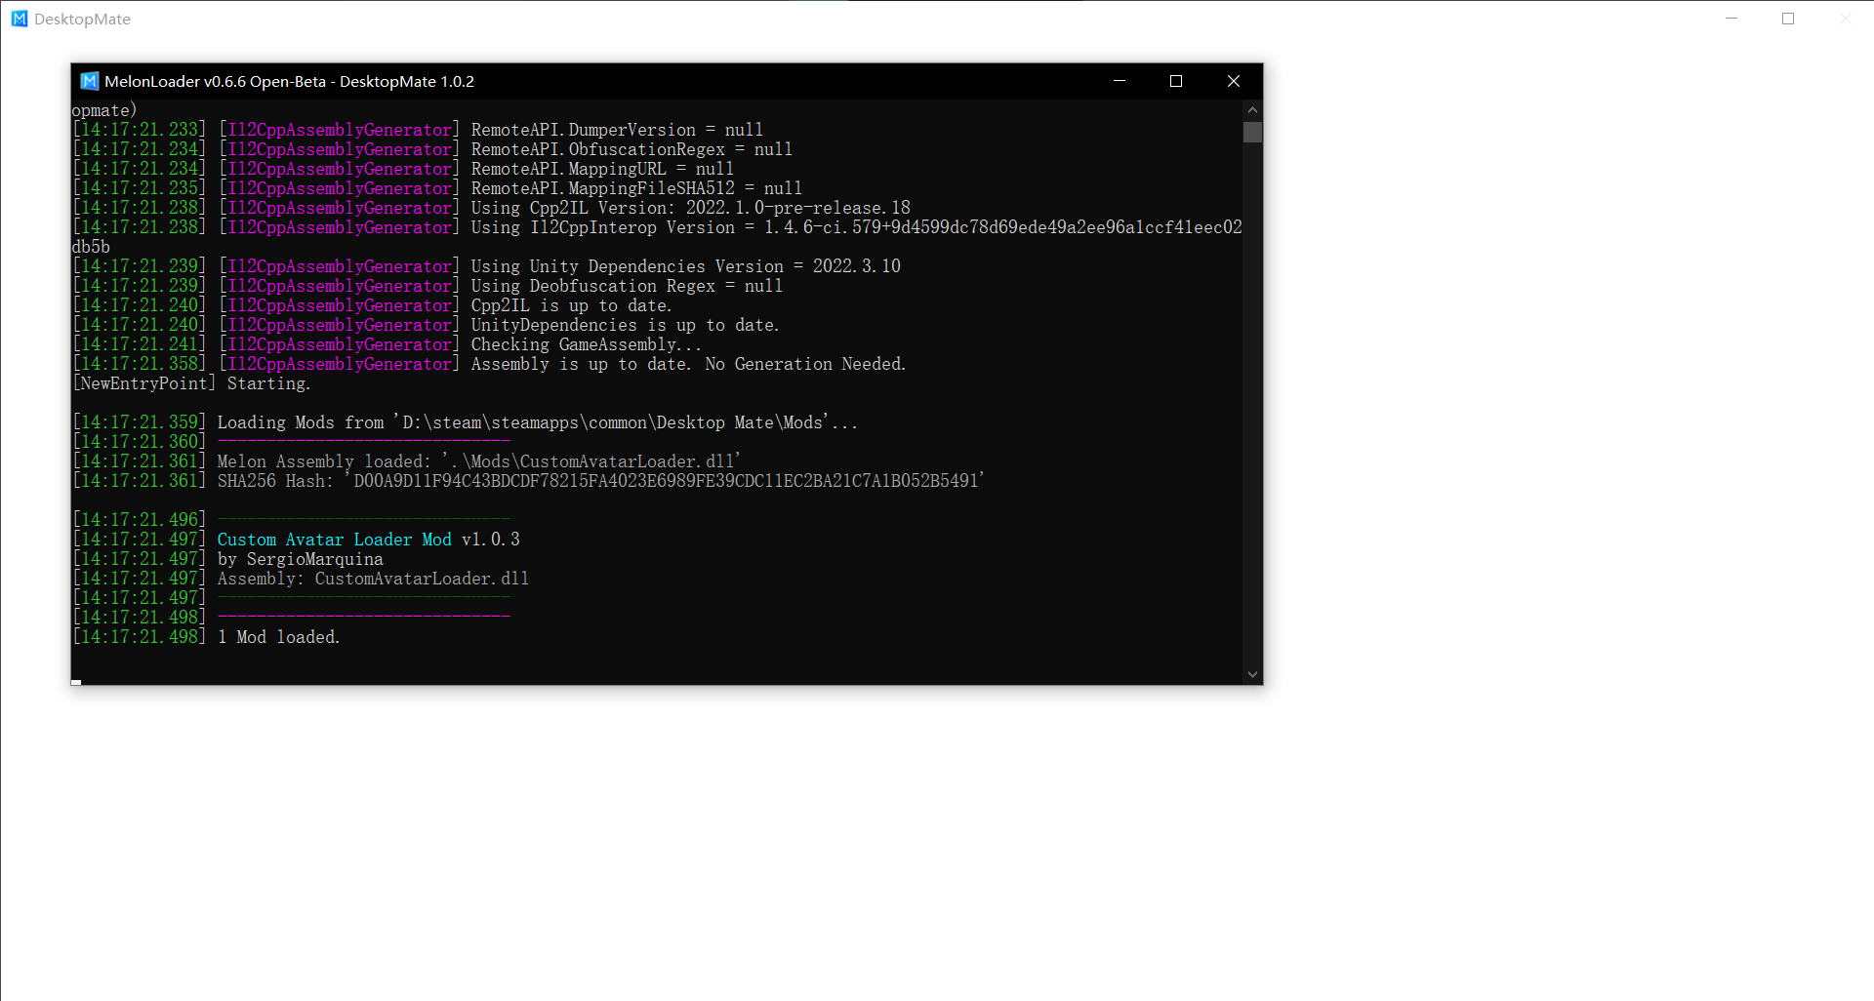
Task: Click the SHA256 Hash line
Action: (x=600, y=481)
